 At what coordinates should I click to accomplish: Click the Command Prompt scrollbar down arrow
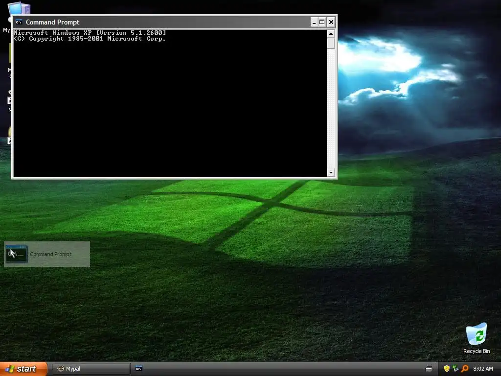[331, 173]
